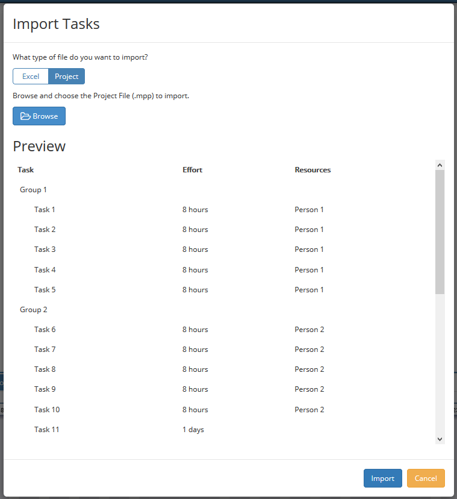Select the Task 1 row
This screenshot has width=457, height=499.
click(224, 210)
